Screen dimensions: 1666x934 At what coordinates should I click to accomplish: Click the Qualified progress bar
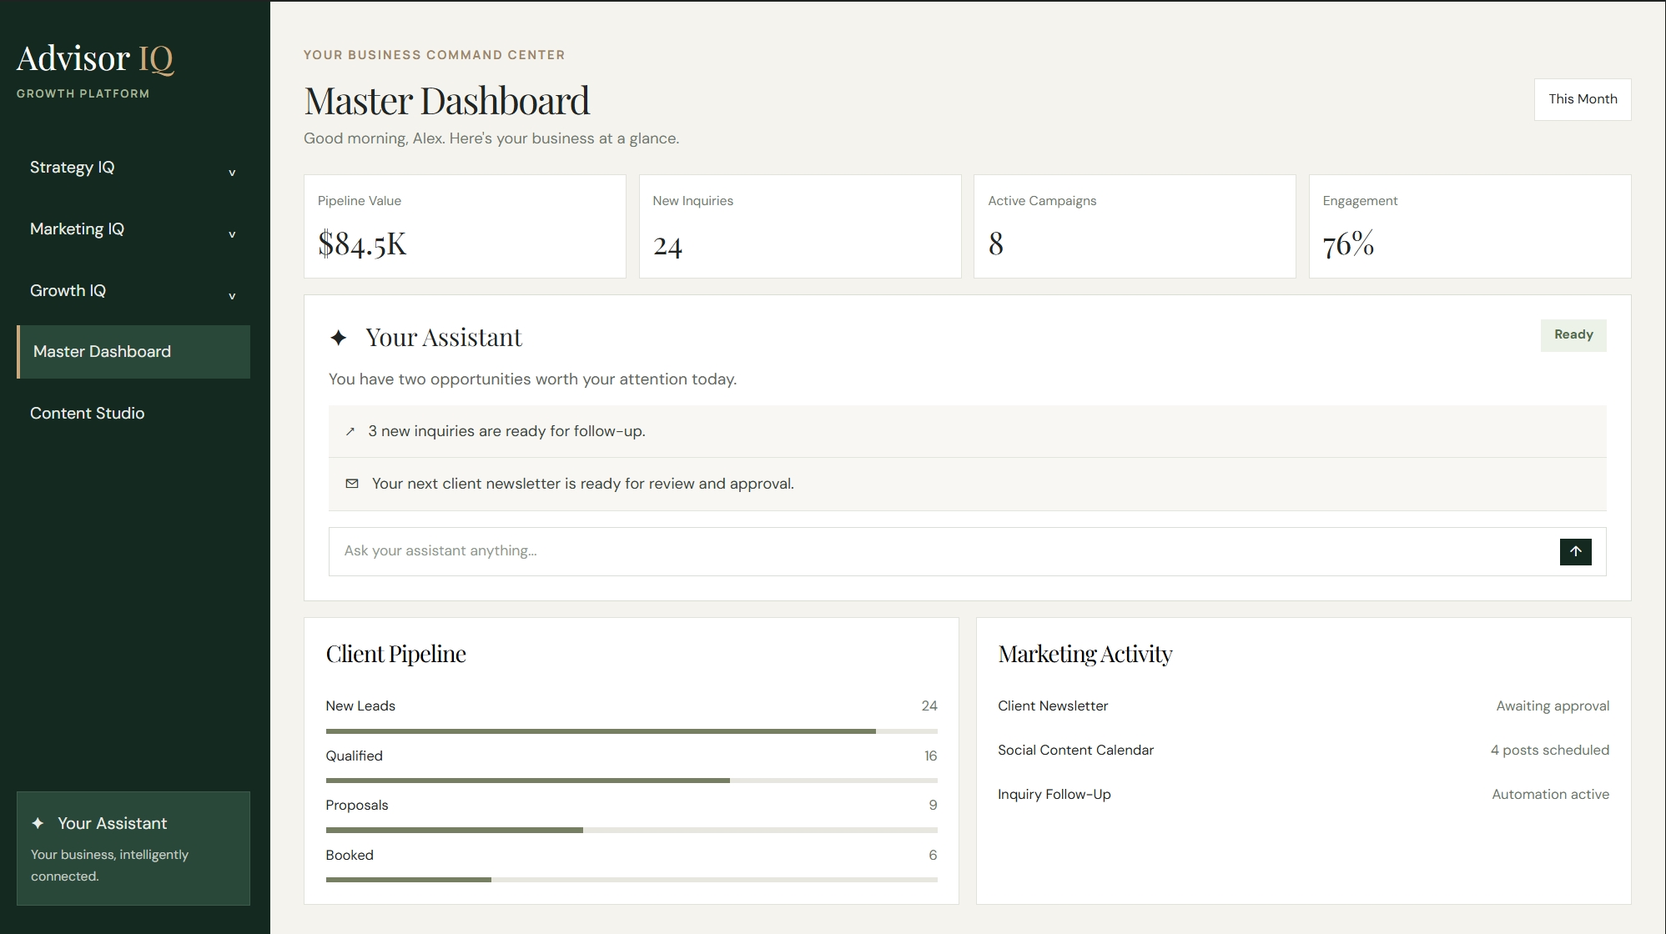point(632,781)
